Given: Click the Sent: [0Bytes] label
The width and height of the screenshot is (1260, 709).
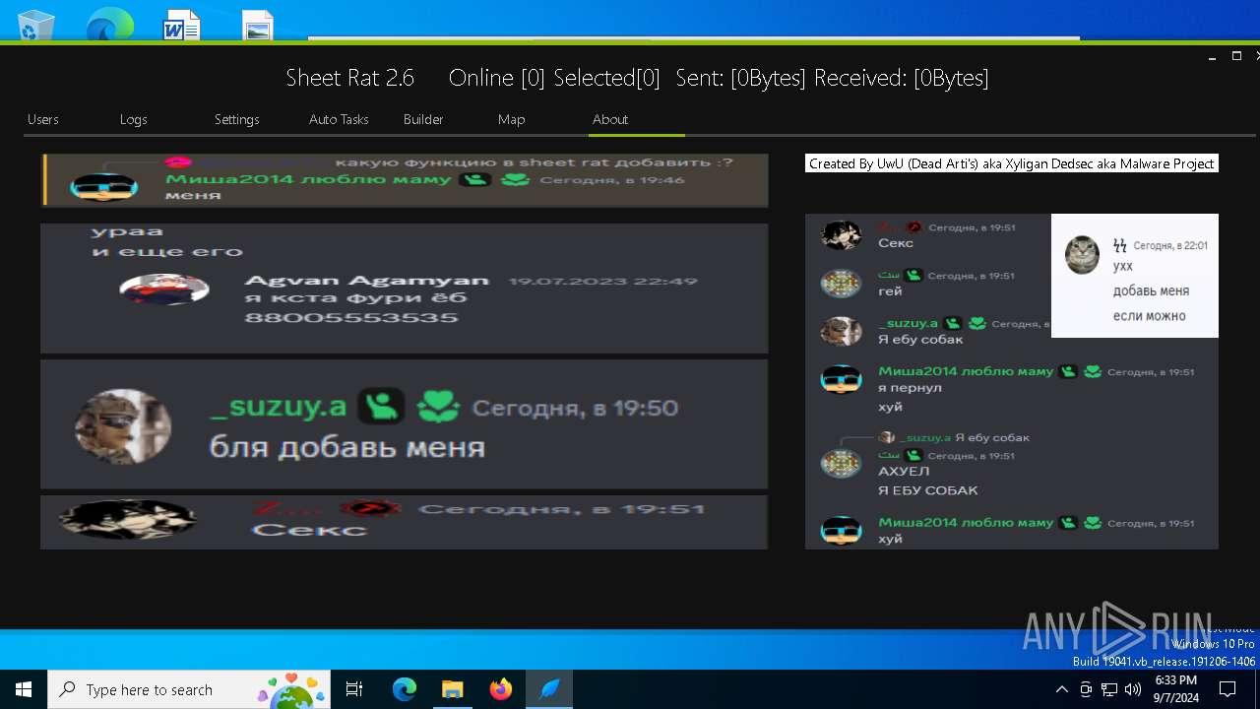Looking at the screenshot, I should (740, 78).
